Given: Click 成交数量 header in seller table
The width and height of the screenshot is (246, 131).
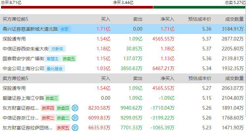Looking at the screenshot, I should click(x=234, y=78).
